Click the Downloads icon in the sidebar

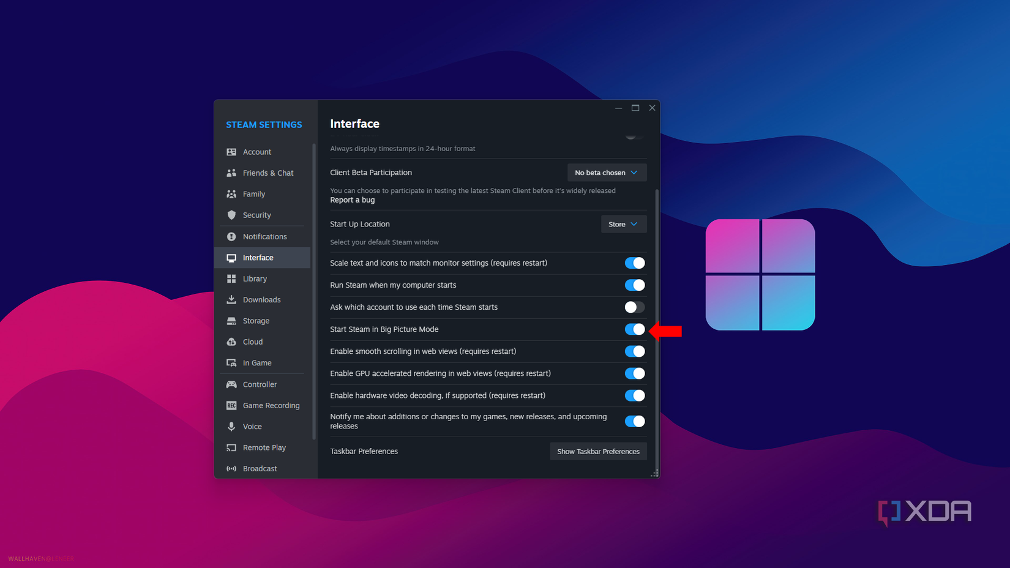point(232,299)
